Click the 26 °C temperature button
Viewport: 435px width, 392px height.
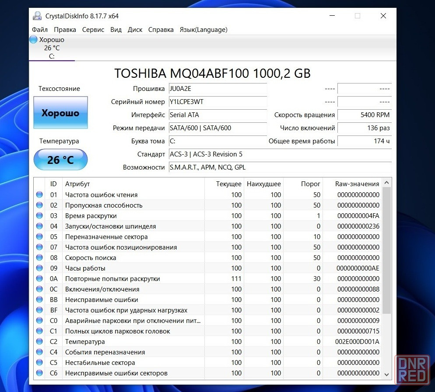pos(60,160)
